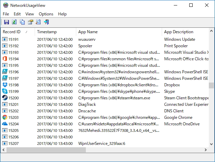Image resolution: width=215 pixels, height=162 pixels.
Task: Click the Exit toolbar icon
Action: (46, 22)
